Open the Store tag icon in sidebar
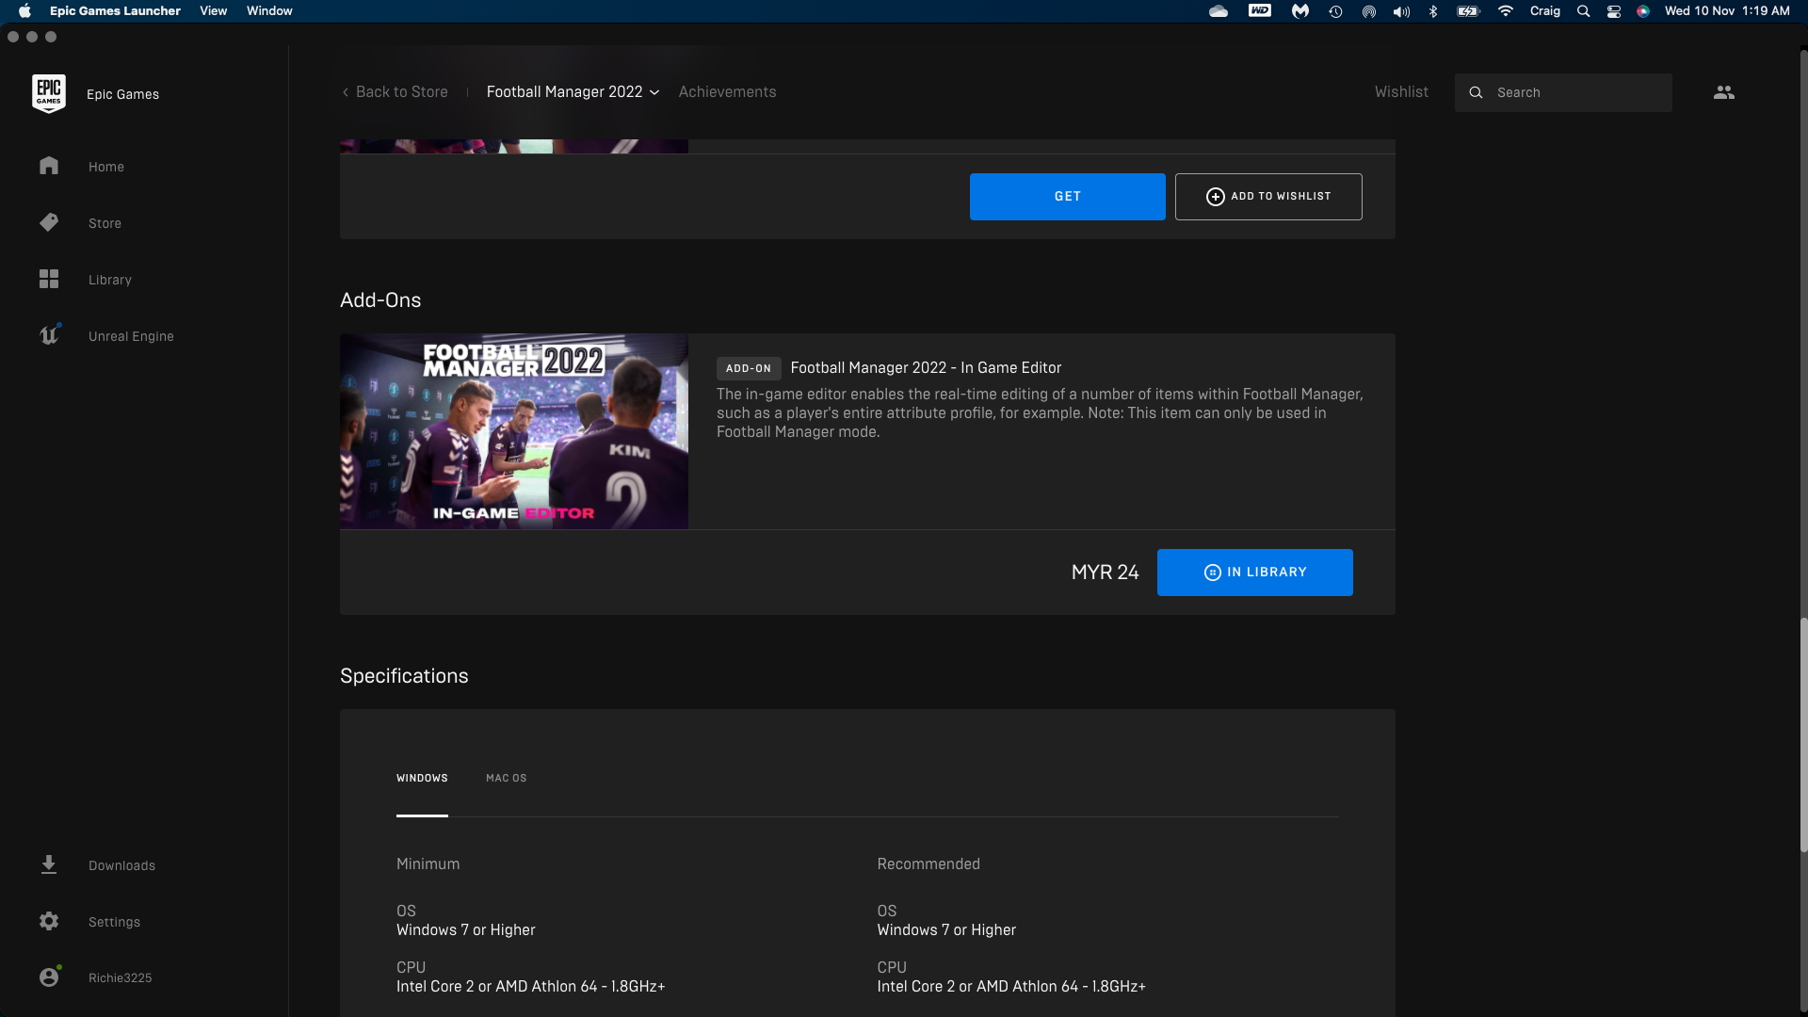Screen dimensions: 1808x1017 [x=49, y=222]
